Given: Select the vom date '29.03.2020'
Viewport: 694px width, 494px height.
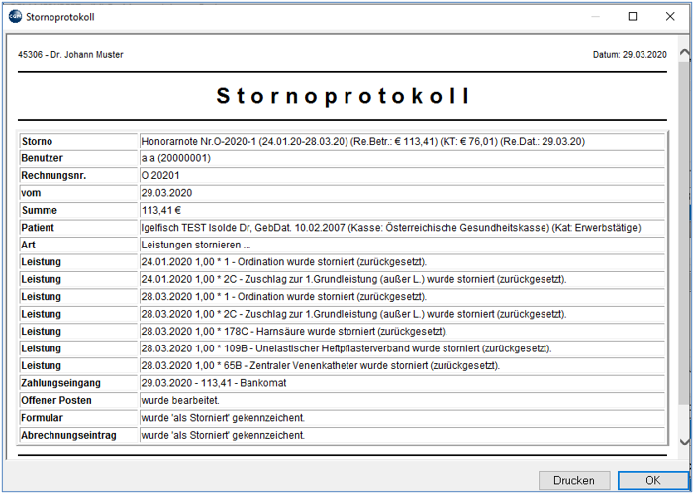Looking at the screenshot, I should pyautogui.click(x=166, y=193).
